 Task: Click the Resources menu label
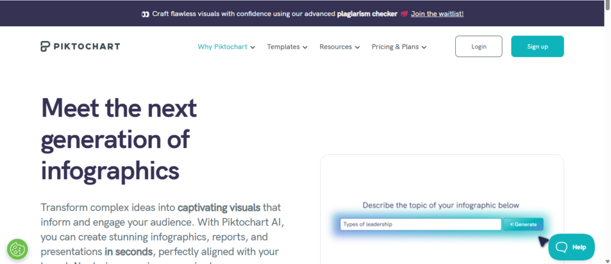[335, 46]
